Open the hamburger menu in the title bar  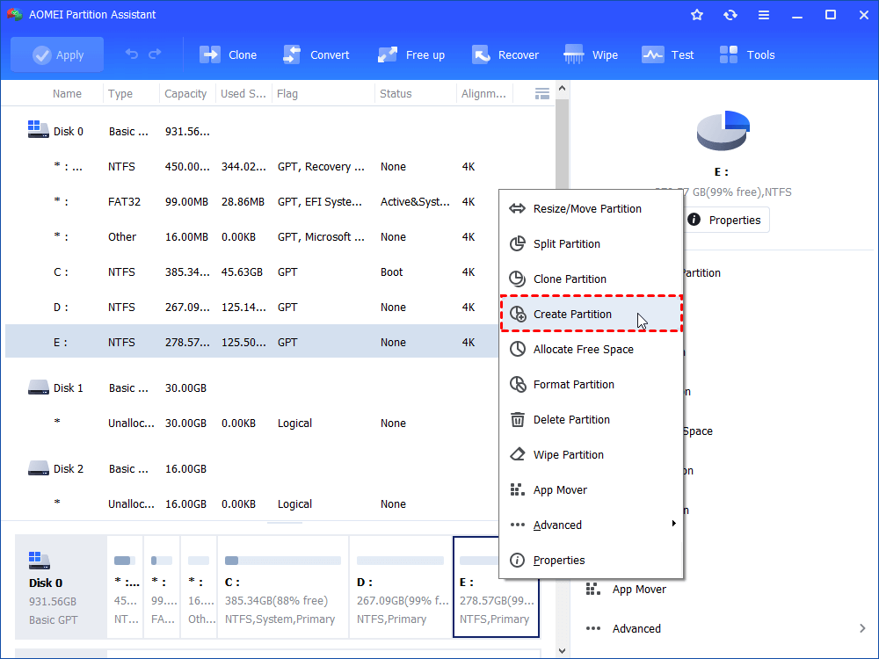click(764, 14)
